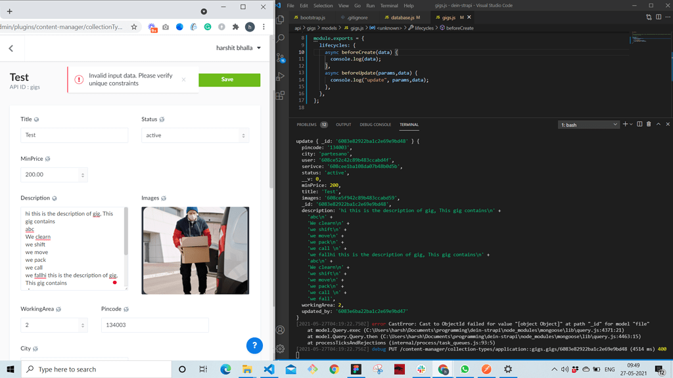This screenshot has width=673, height=378.
Task: Adjust WorkingArea number stepper arrows
Action: [83, 325]
